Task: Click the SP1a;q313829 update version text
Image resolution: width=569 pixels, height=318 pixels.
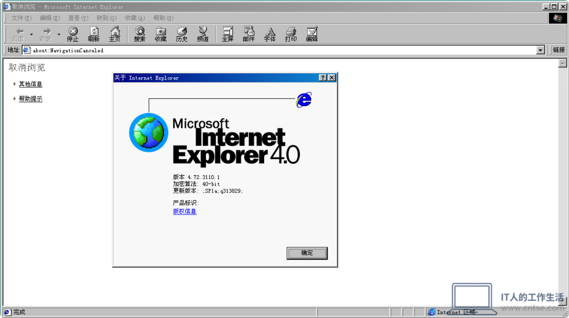Action: point(223,191)
